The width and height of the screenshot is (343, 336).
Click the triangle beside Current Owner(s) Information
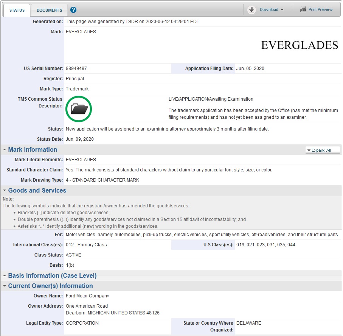pos(5,286)
